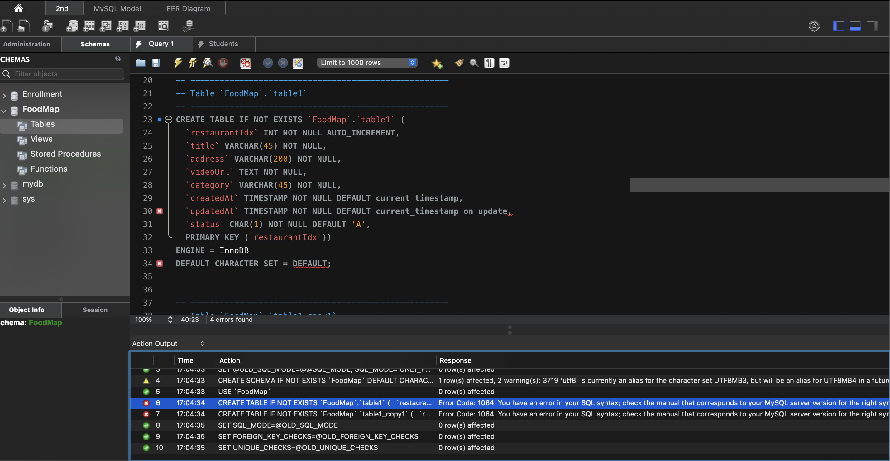Expand the mydb schema
Screen dimensions: 890x461
4,185
